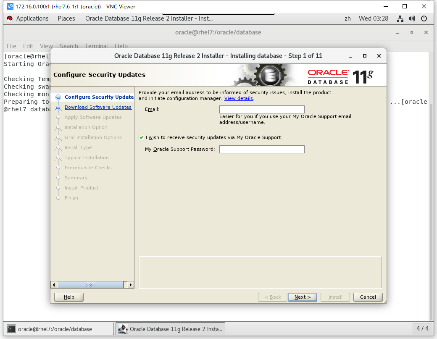Screen dimensions: 437x339
Task: Uncheck receive security updates via My Oracle Support
Action: coord(141,138)
